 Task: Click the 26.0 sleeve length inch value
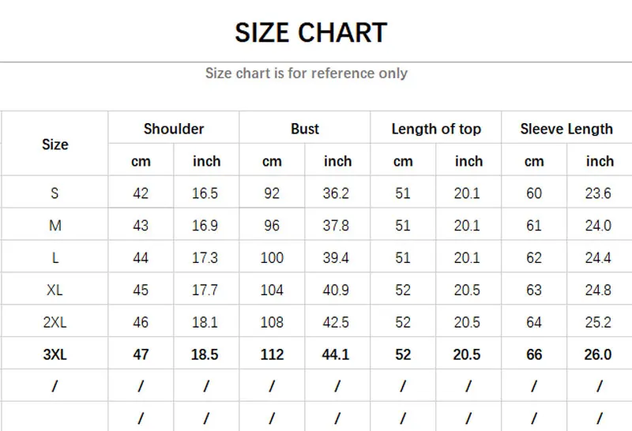click(x=598, y=355)
